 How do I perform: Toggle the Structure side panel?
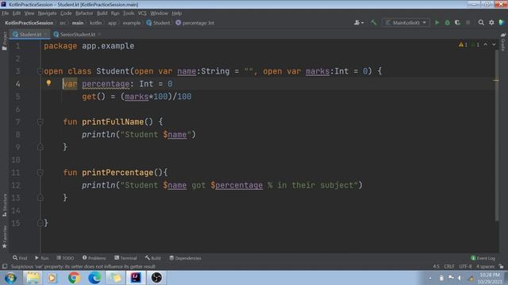[x=4, y=205]
